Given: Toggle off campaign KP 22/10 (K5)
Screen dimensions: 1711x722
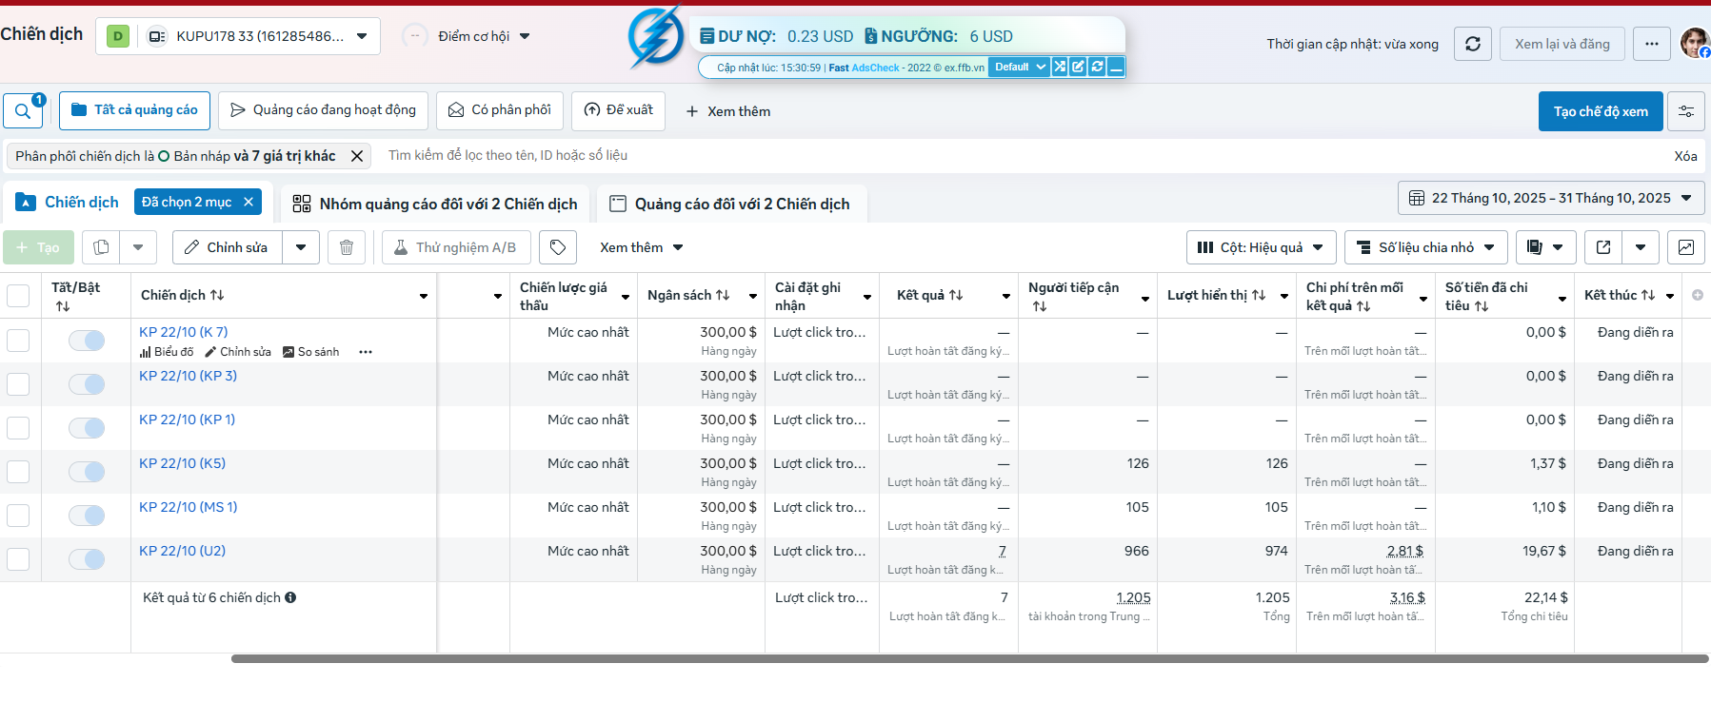Looking at the screenshot, I should [87, 472].
